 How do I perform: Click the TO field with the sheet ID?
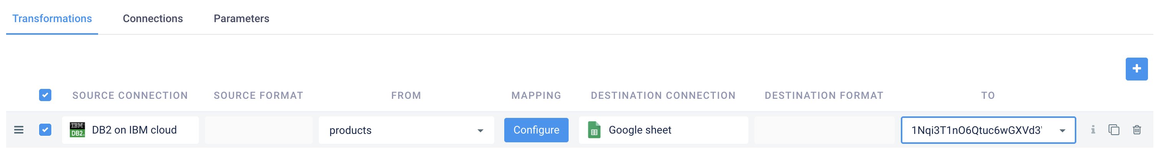pos(976,130)
